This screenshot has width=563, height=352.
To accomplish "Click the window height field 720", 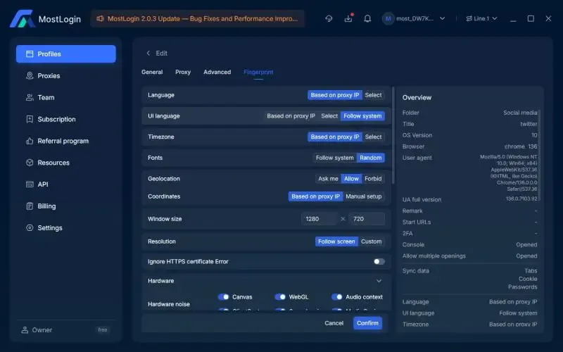I will 367,219.
